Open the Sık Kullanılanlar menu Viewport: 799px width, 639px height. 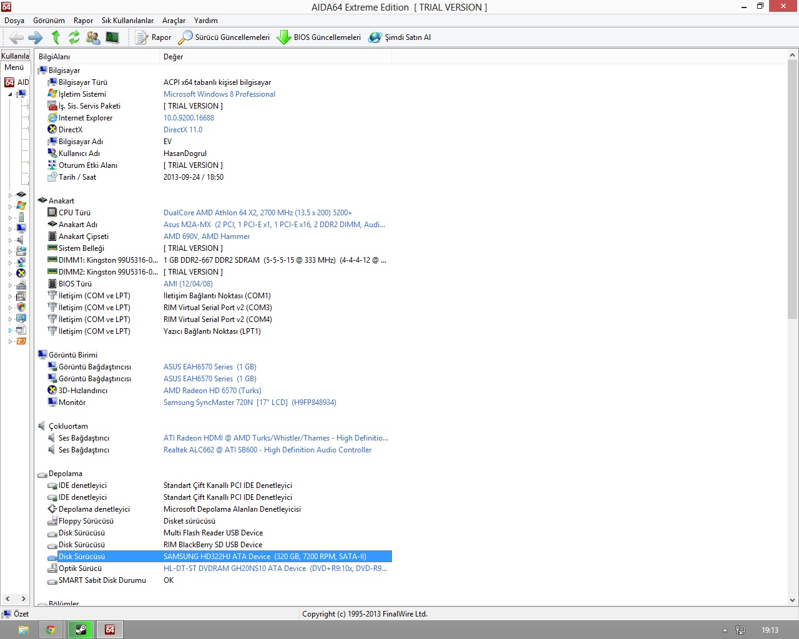click(x=127, y=21)
